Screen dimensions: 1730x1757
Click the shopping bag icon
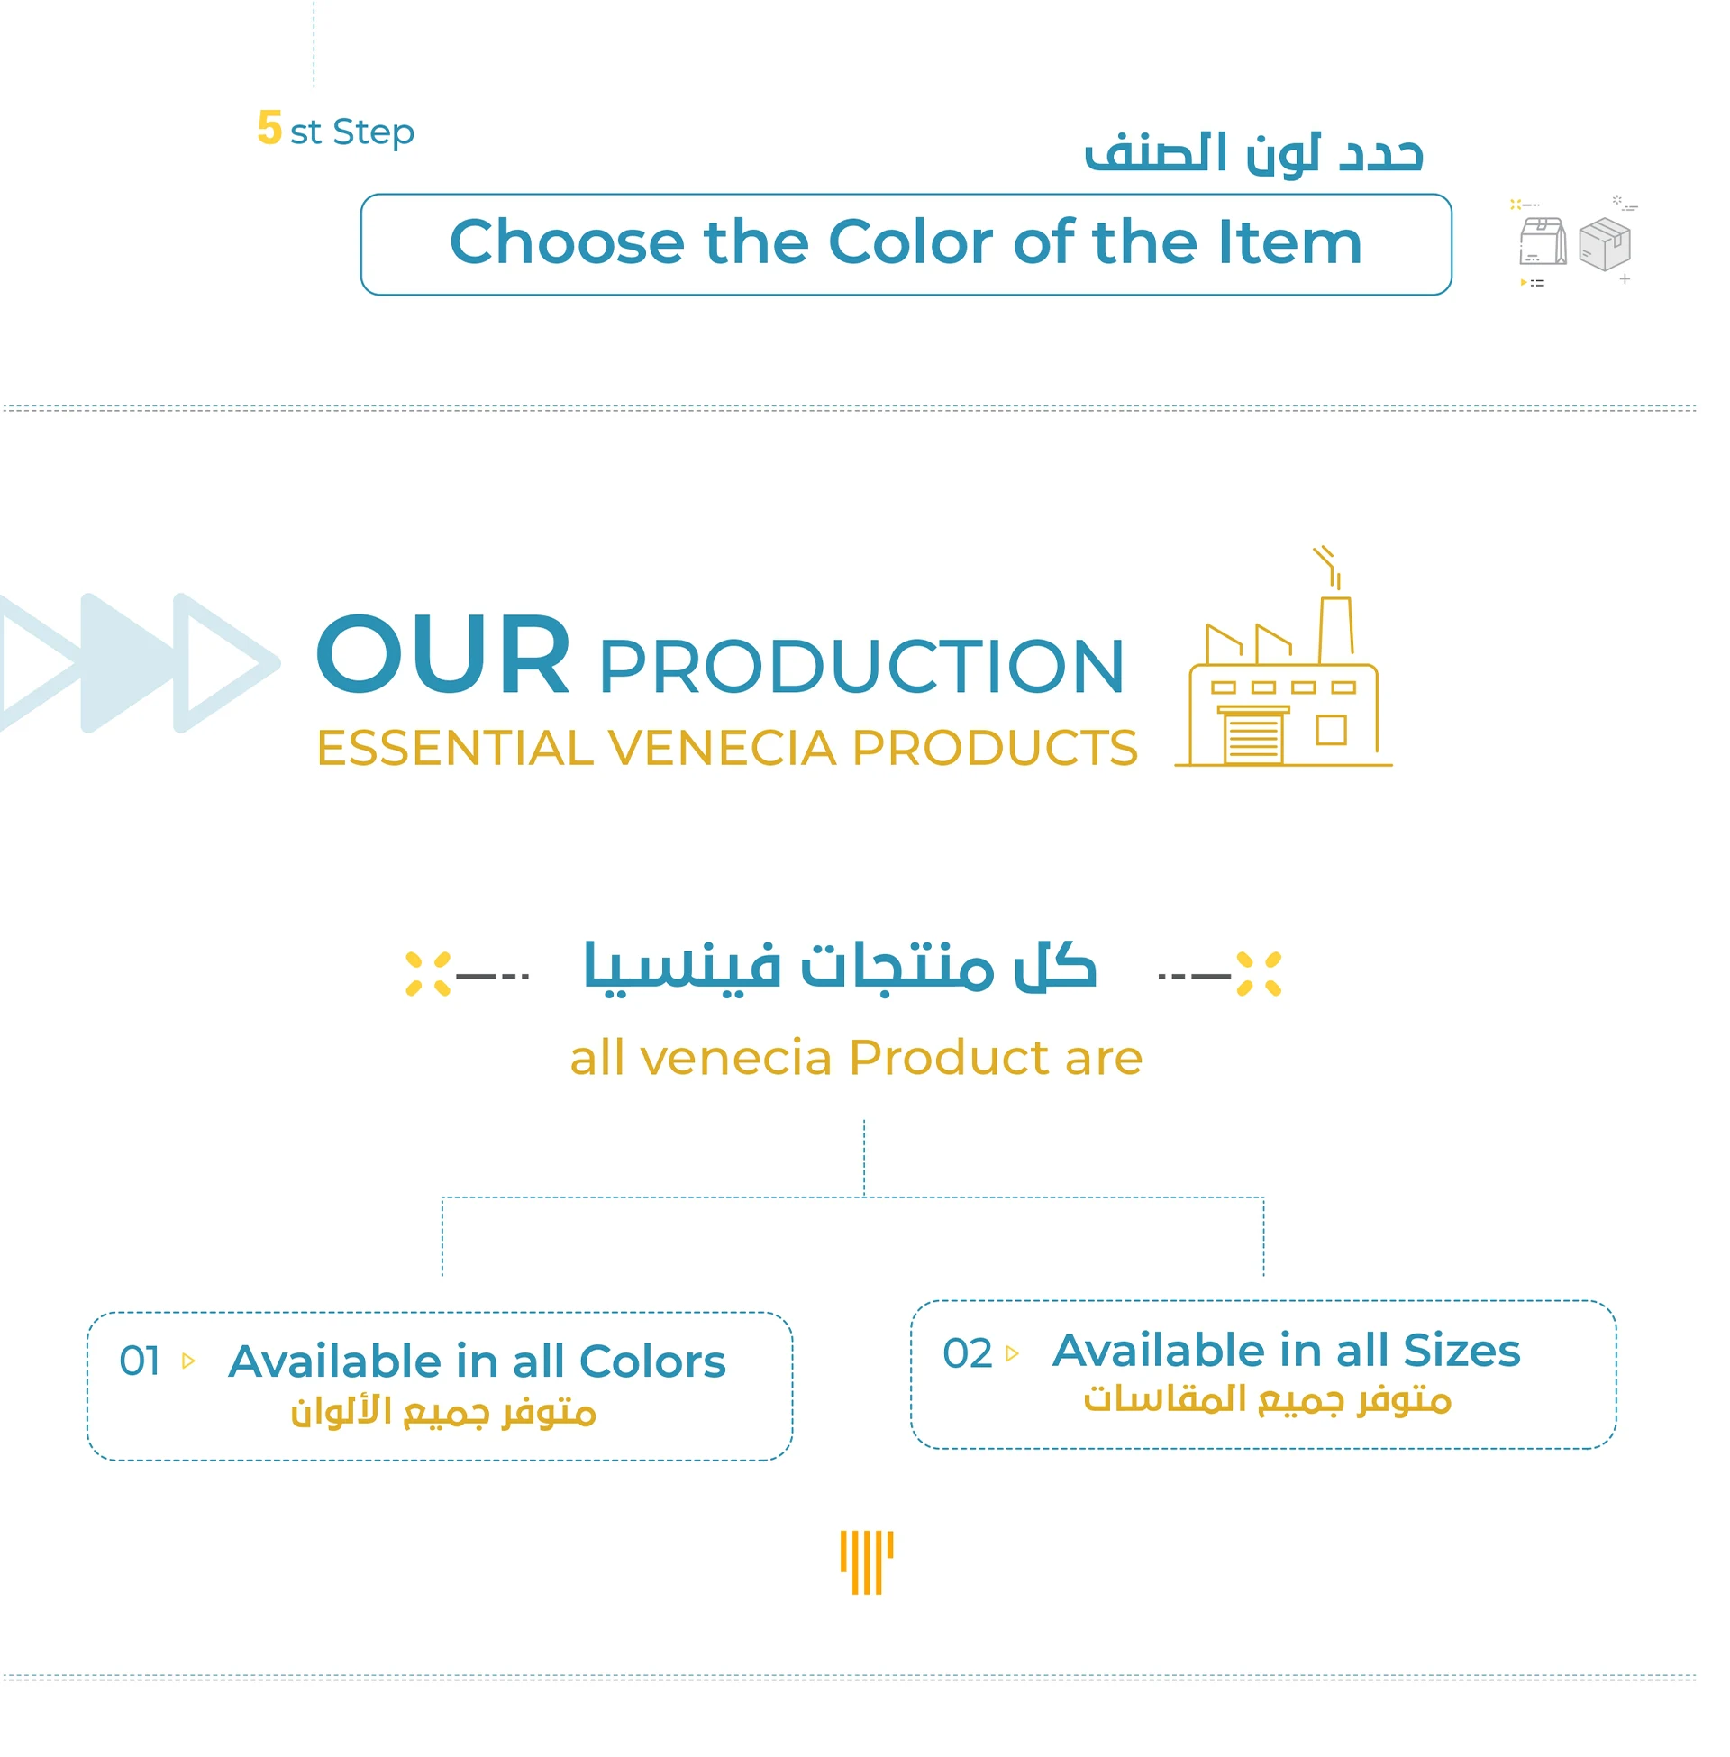1542,241
